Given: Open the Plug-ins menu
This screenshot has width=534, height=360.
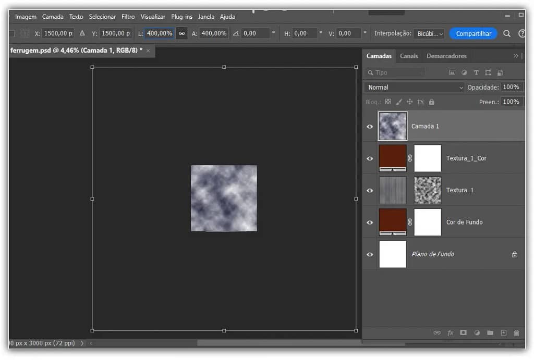Looking at the screenshot, I should (182, 17).
